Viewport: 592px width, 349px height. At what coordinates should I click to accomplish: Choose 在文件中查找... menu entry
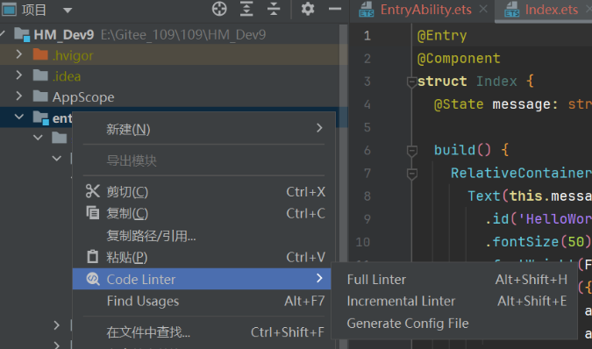tap(203, 332)
